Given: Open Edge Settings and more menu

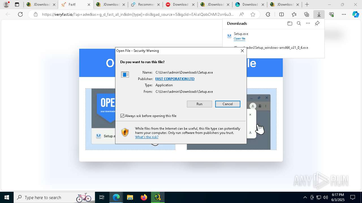Looking at the screenshot, I should point(344,14).
